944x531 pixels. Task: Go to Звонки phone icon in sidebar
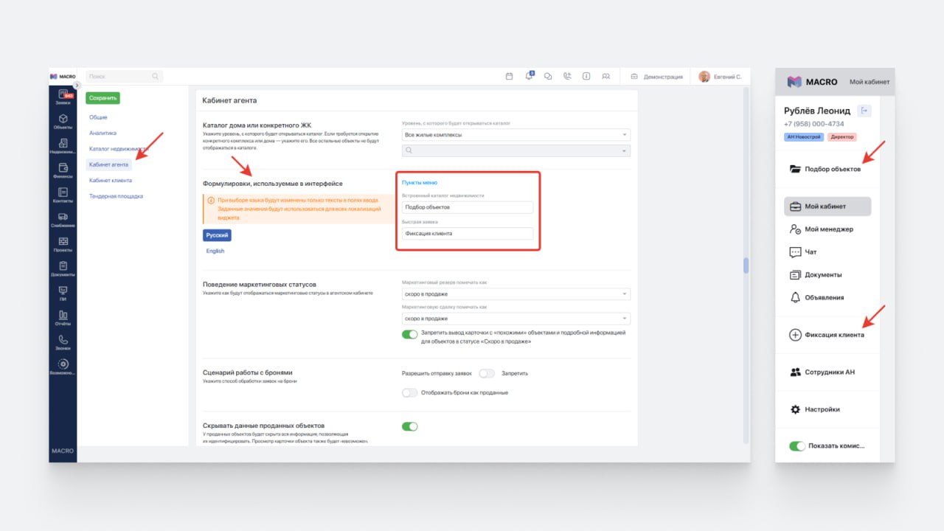point(63,343)
